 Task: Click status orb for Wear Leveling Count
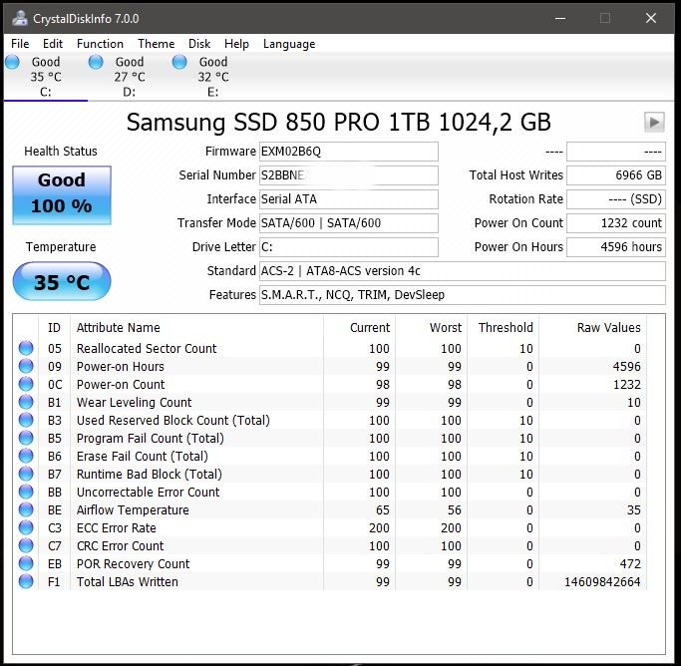pyautogui.click(x=26, y=402)
